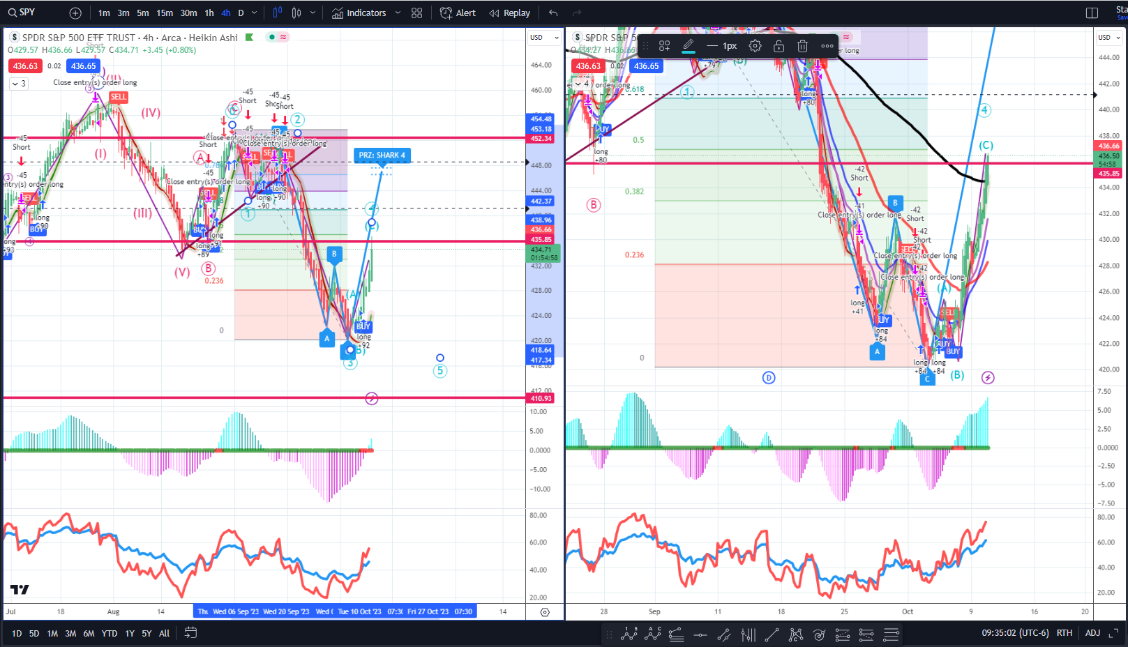Viewport: 1128px width, 647px height.
Task: Expand the timeframe interval dropdown
Action: (254, 13)
